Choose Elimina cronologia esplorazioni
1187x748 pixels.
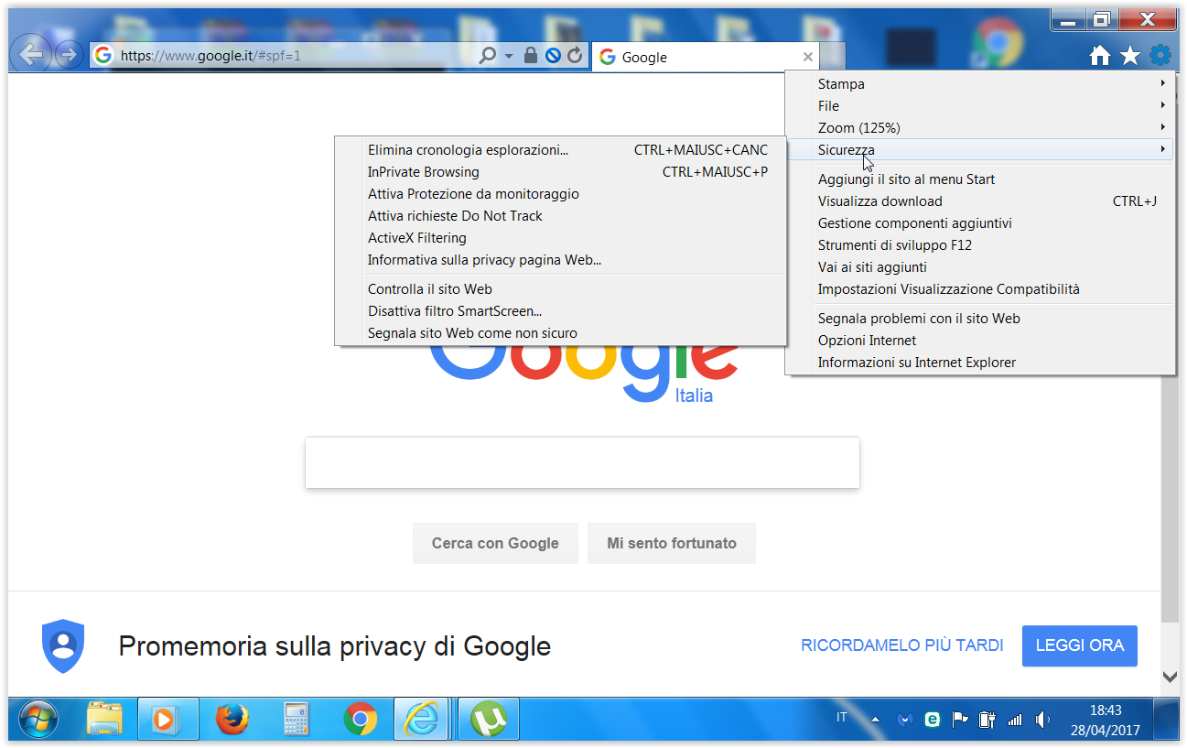(561, 149)
